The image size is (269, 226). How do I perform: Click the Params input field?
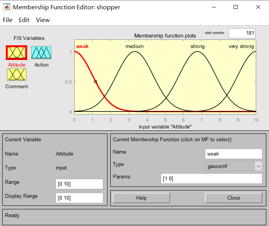click(211, 179)
